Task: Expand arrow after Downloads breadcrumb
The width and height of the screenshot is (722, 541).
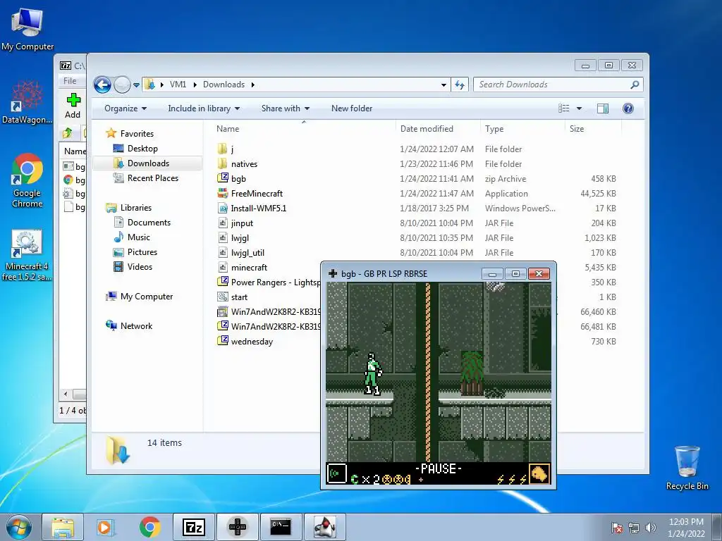Action: point(253,85)
